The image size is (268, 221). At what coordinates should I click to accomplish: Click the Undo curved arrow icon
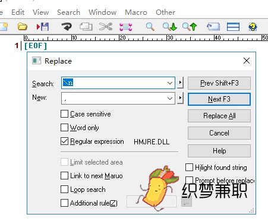pyautogui.click(x=67, y=27)
